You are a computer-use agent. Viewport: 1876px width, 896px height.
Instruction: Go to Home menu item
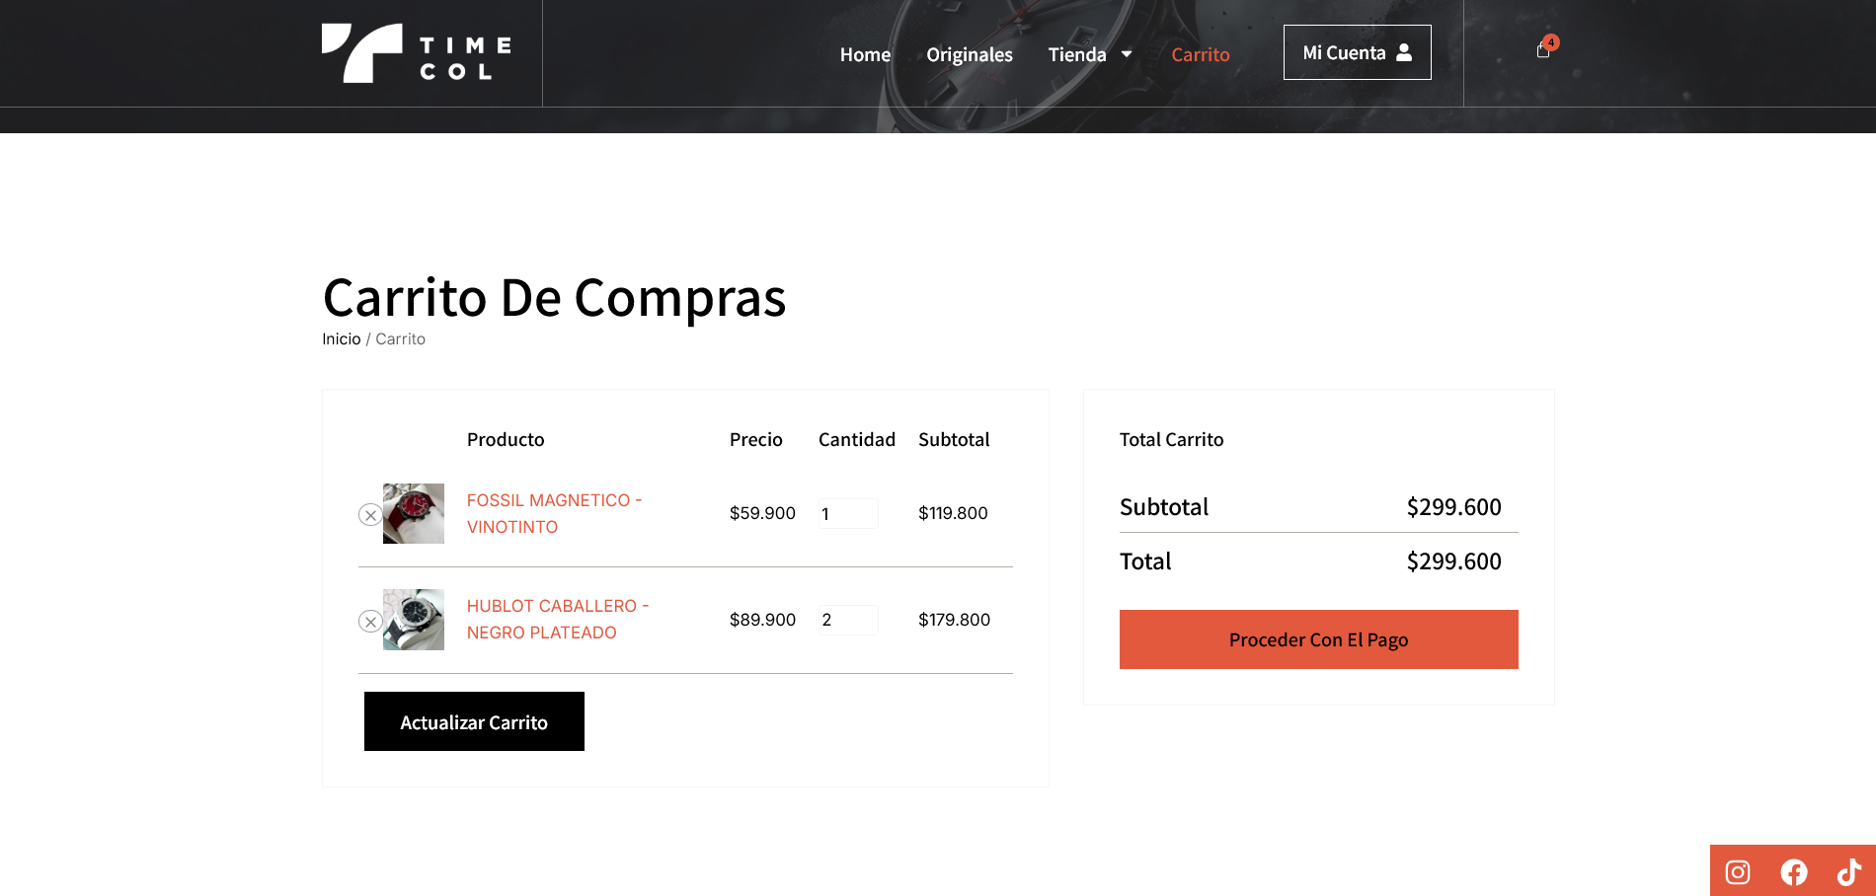pos(865,54)
